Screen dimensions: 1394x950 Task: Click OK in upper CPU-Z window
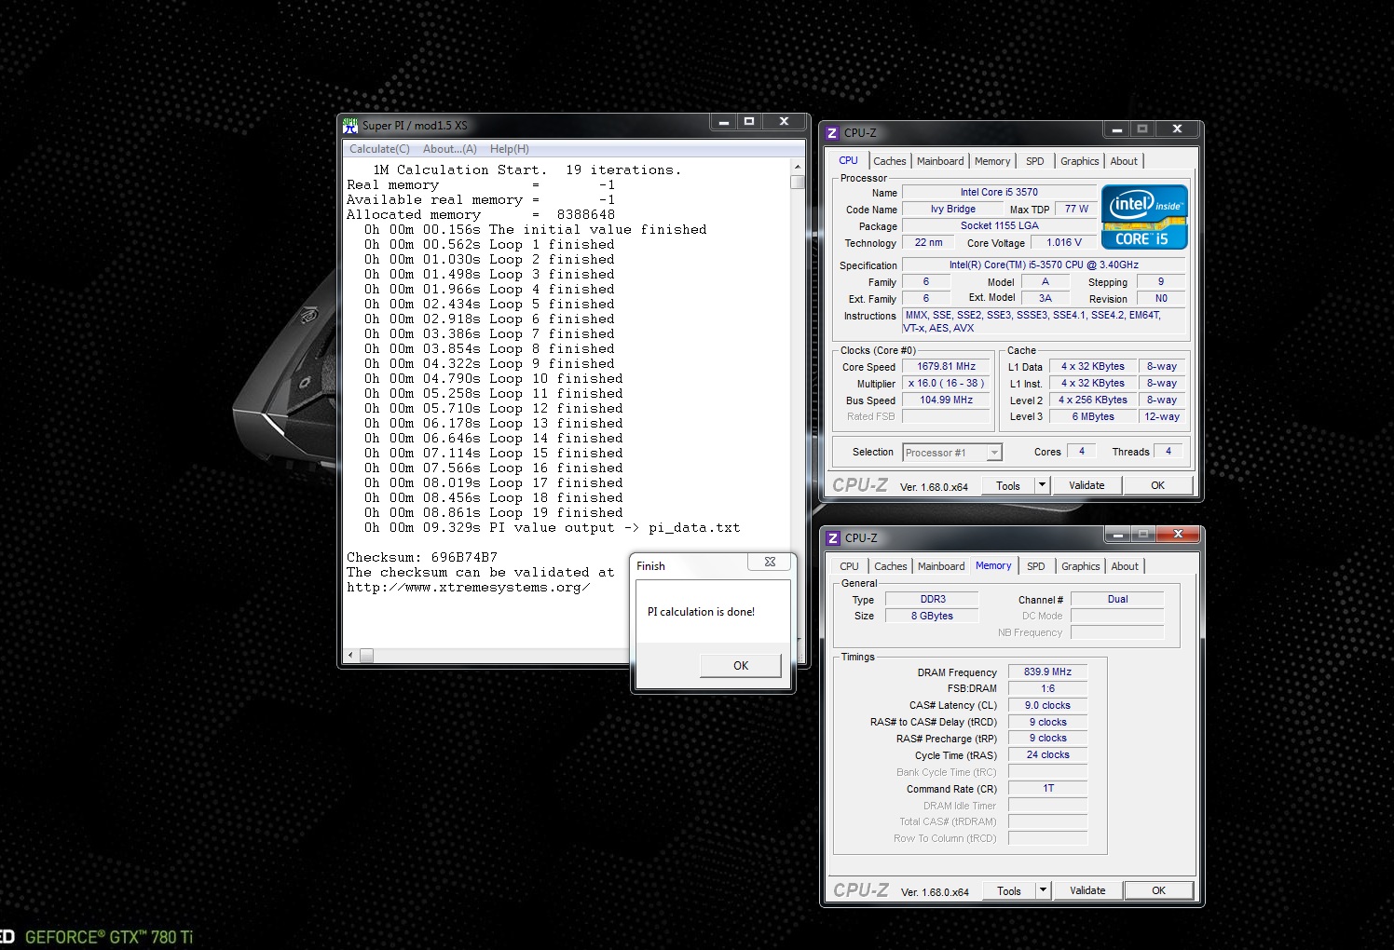1157,485
